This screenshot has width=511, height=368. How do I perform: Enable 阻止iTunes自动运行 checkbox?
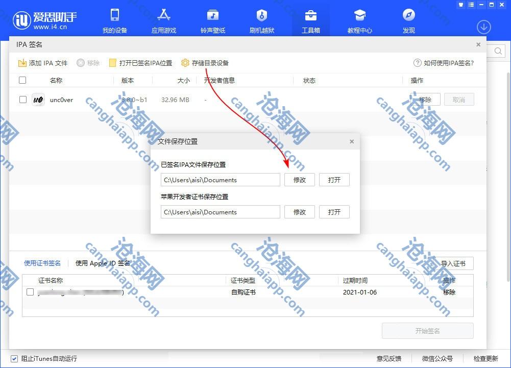pyautogui.click(x=14, y=358)
